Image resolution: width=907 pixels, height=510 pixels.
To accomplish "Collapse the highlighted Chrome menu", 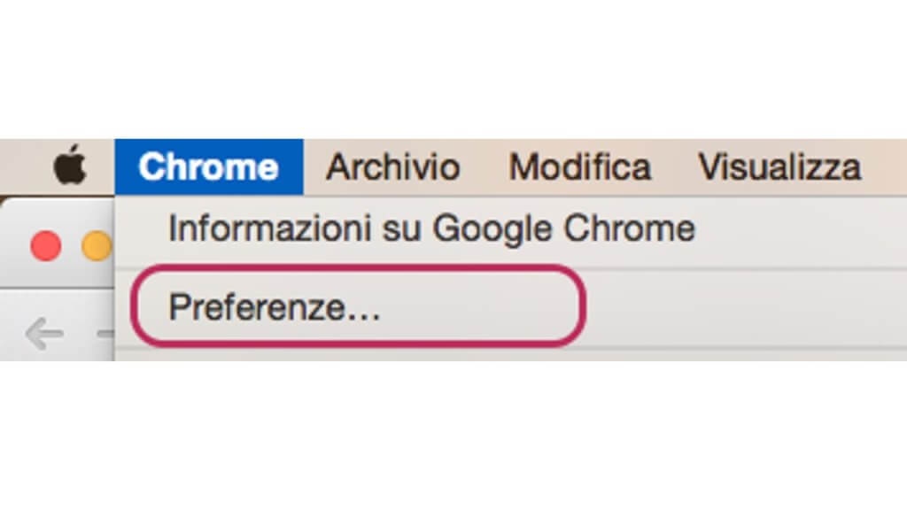I will [x=209, y=167].
